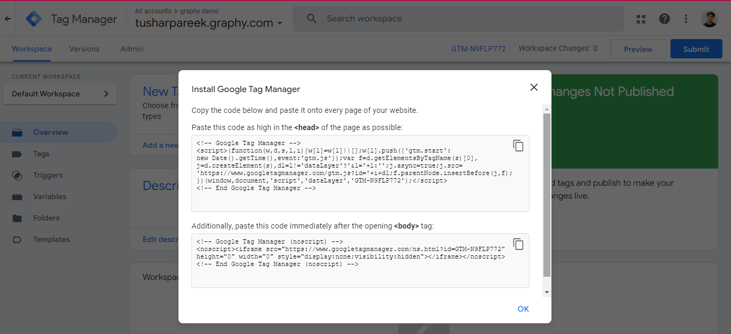Switch to the Versions tab
This screenshot has height=334, width=731.
84,49
